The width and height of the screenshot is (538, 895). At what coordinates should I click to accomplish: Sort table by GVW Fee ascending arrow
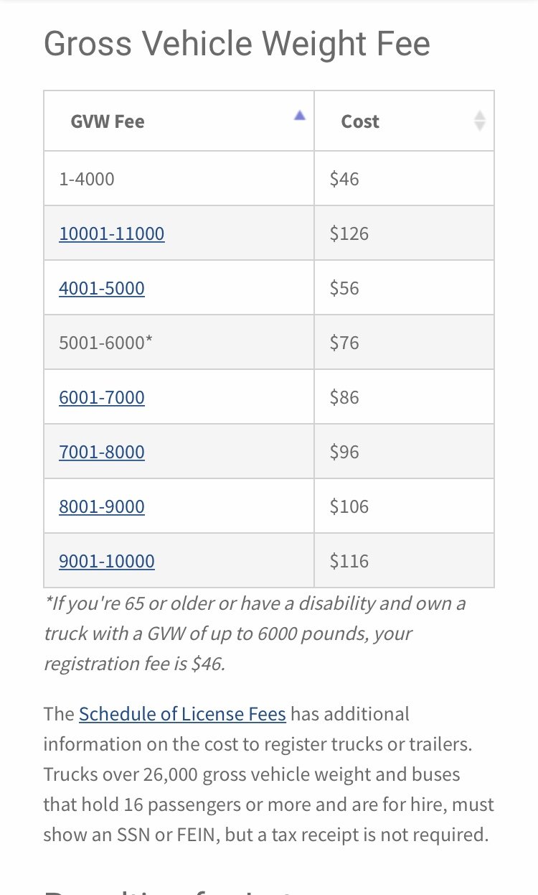300,116
